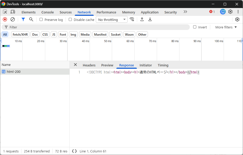Toggle the device toolbar icon
Viewport: 243px width, 155px height.
13,12
